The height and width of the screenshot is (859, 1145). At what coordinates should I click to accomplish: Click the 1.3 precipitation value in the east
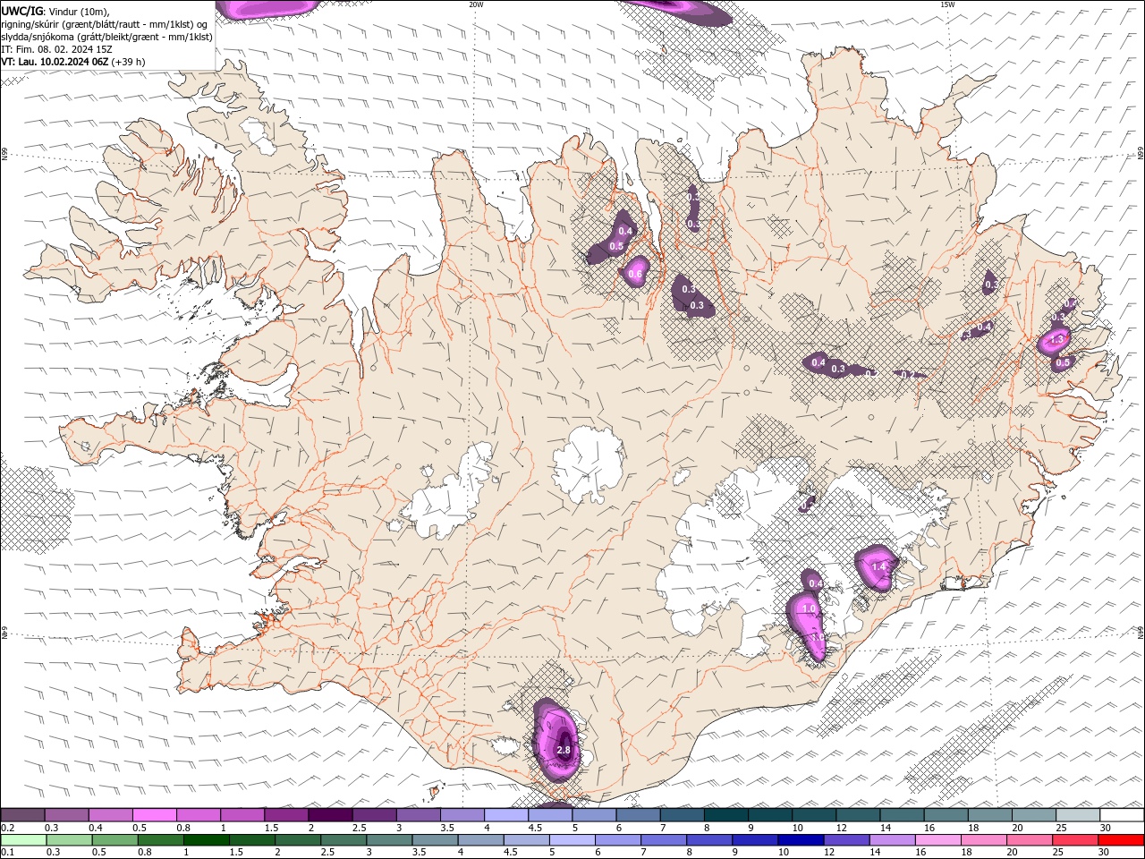[1056, 339]
